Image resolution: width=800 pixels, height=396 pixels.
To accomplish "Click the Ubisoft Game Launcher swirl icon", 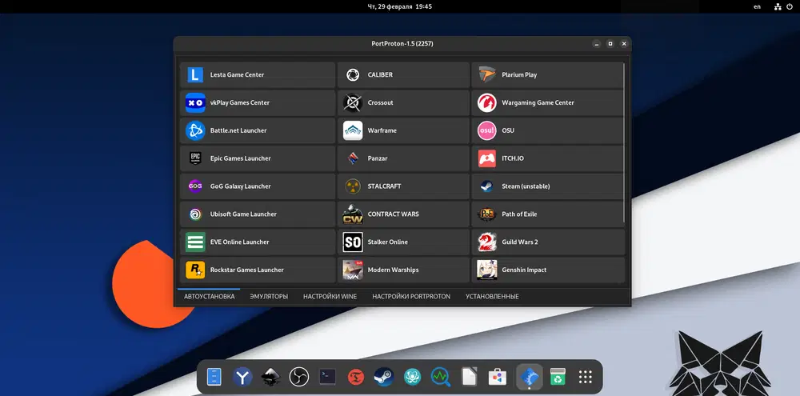I will tap(195, 214).
